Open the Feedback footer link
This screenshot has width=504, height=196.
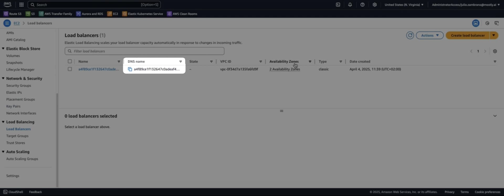coord(35,192)
